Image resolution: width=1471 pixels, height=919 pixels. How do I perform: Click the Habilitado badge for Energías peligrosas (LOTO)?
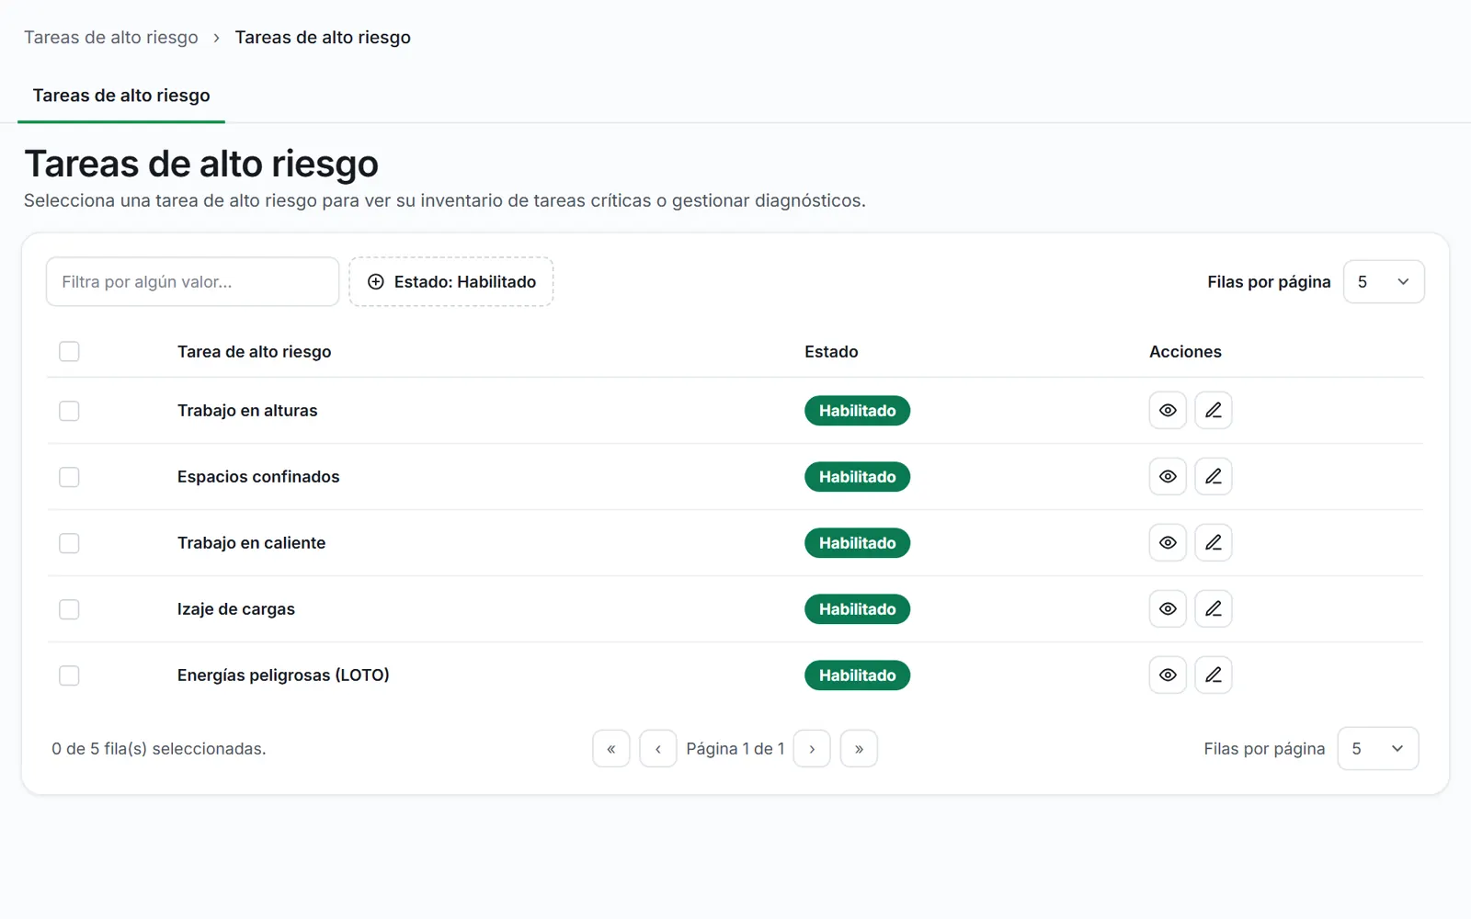[x=858, y=675]
